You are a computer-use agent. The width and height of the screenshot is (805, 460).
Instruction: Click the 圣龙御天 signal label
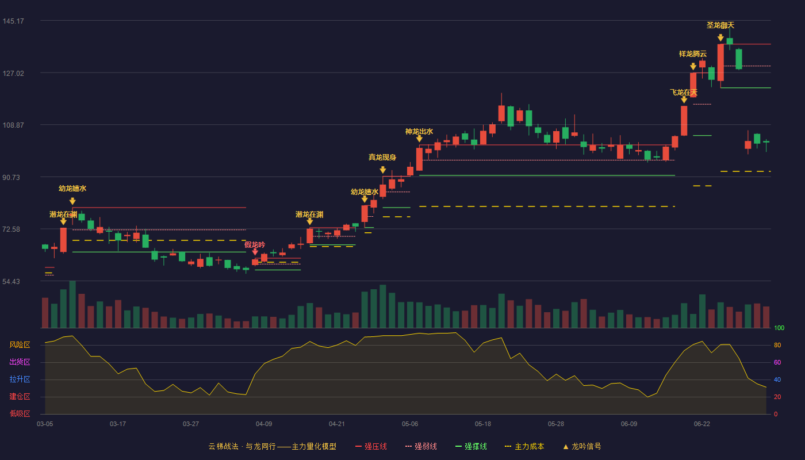click(x=720, y=25)
